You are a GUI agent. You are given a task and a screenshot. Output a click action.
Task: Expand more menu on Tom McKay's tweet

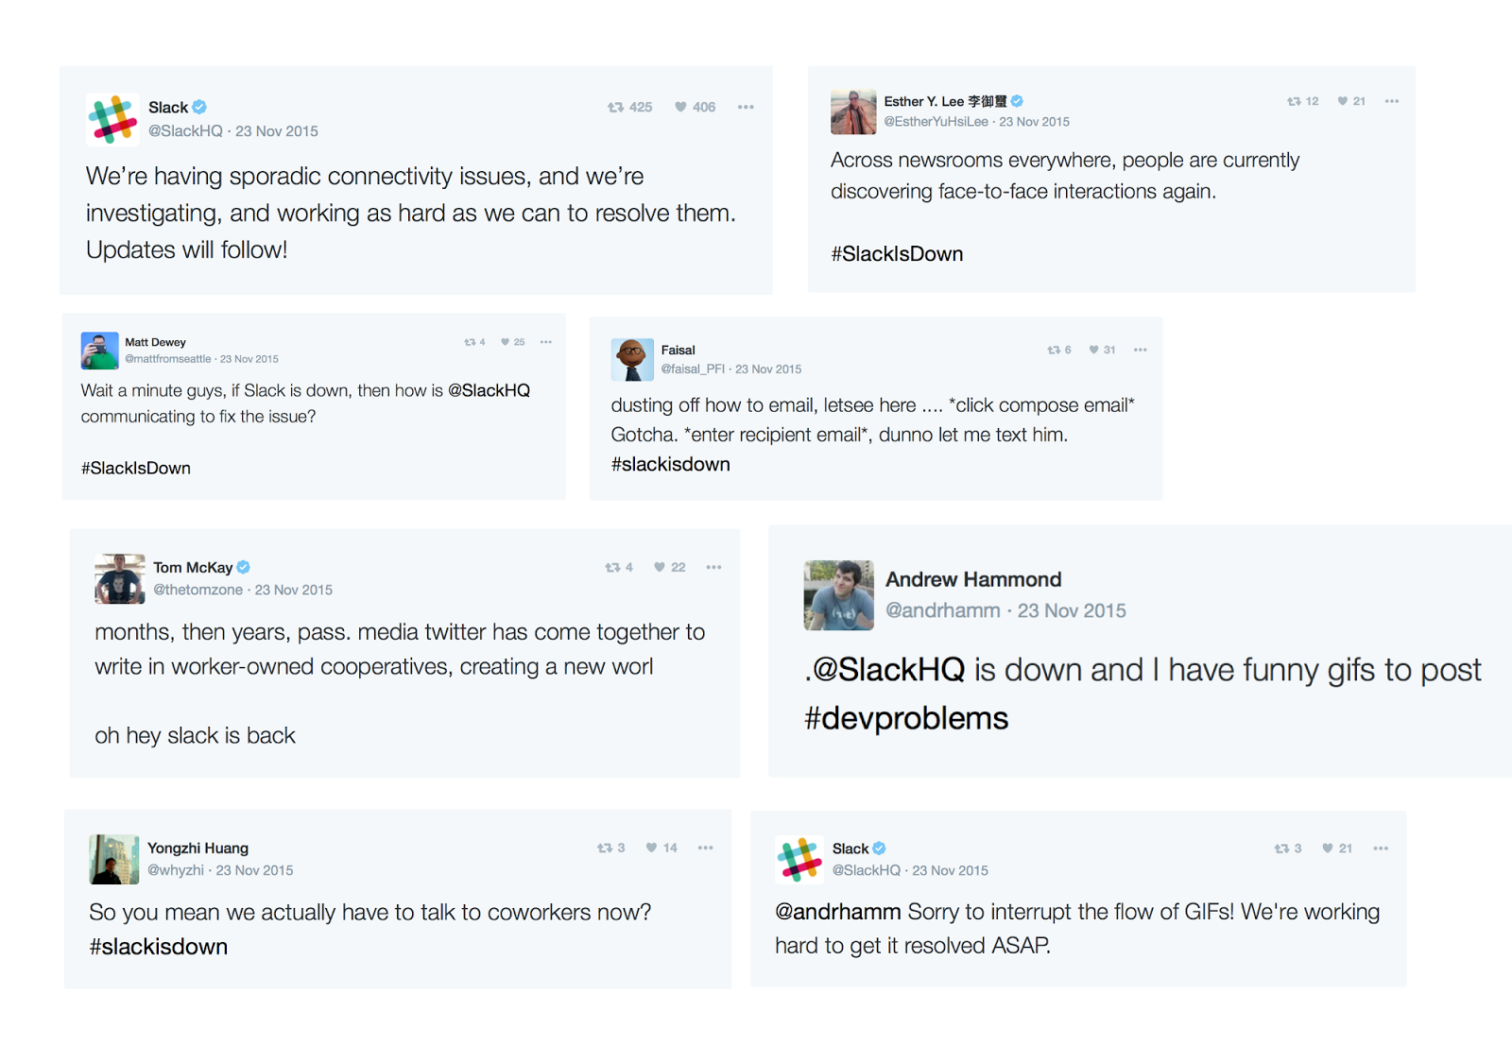pos(713,568)
